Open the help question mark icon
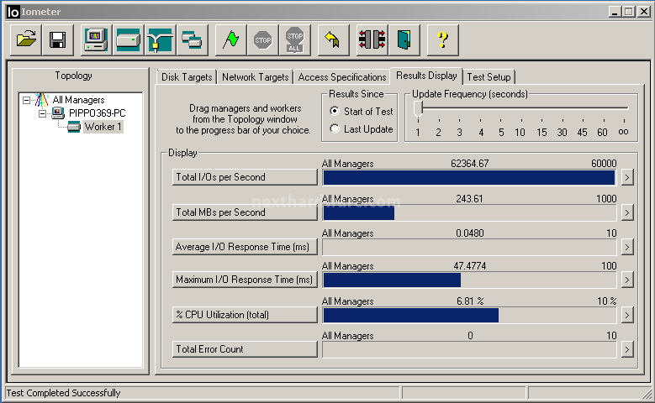Screen dimensions: 655x403 (x=443, y=40)
